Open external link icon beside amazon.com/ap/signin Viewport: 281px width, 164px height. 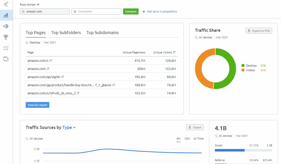(x=63, y=77)
